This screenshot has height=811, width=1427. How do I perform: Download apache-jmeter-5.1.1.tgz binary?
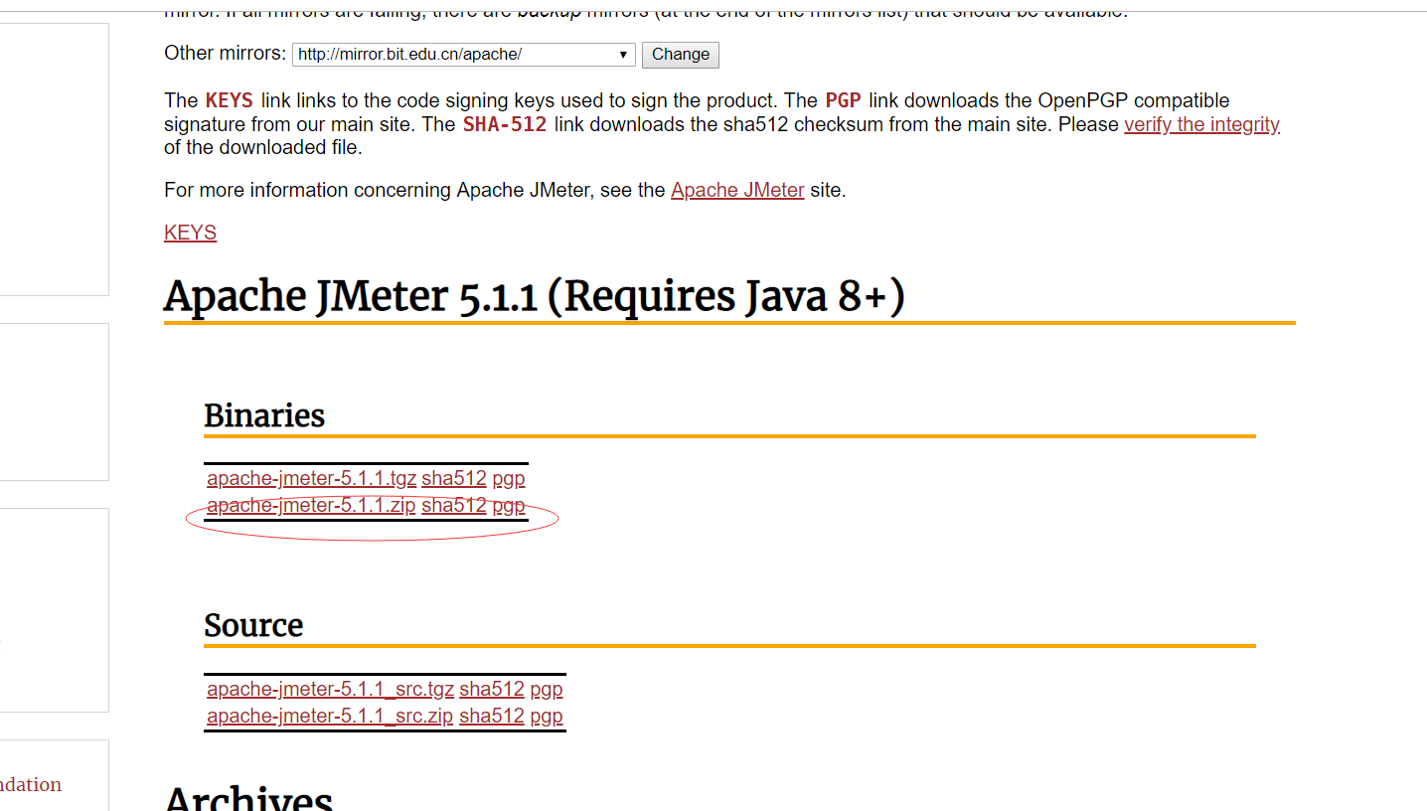pyautogui.click(x=311, y=478)
